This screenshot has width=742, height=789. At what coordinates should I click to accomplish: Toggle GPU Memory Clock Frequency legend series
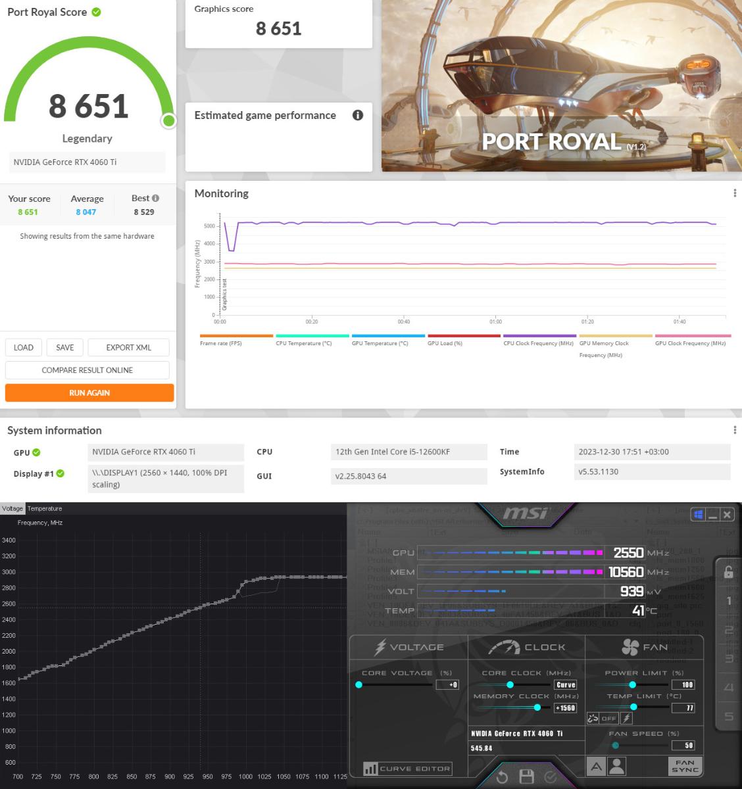tap(615, 346)
